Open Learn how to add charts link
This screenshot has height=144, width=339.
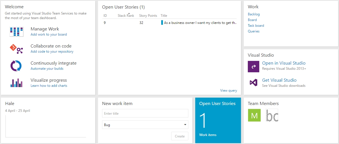[49, 86]
